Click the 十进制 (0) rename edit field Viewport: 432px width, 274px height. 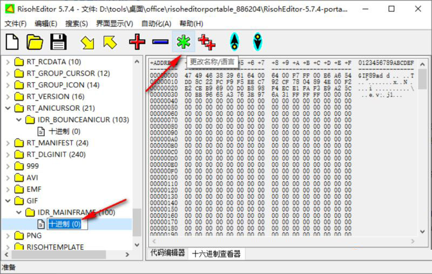(67, 224)
